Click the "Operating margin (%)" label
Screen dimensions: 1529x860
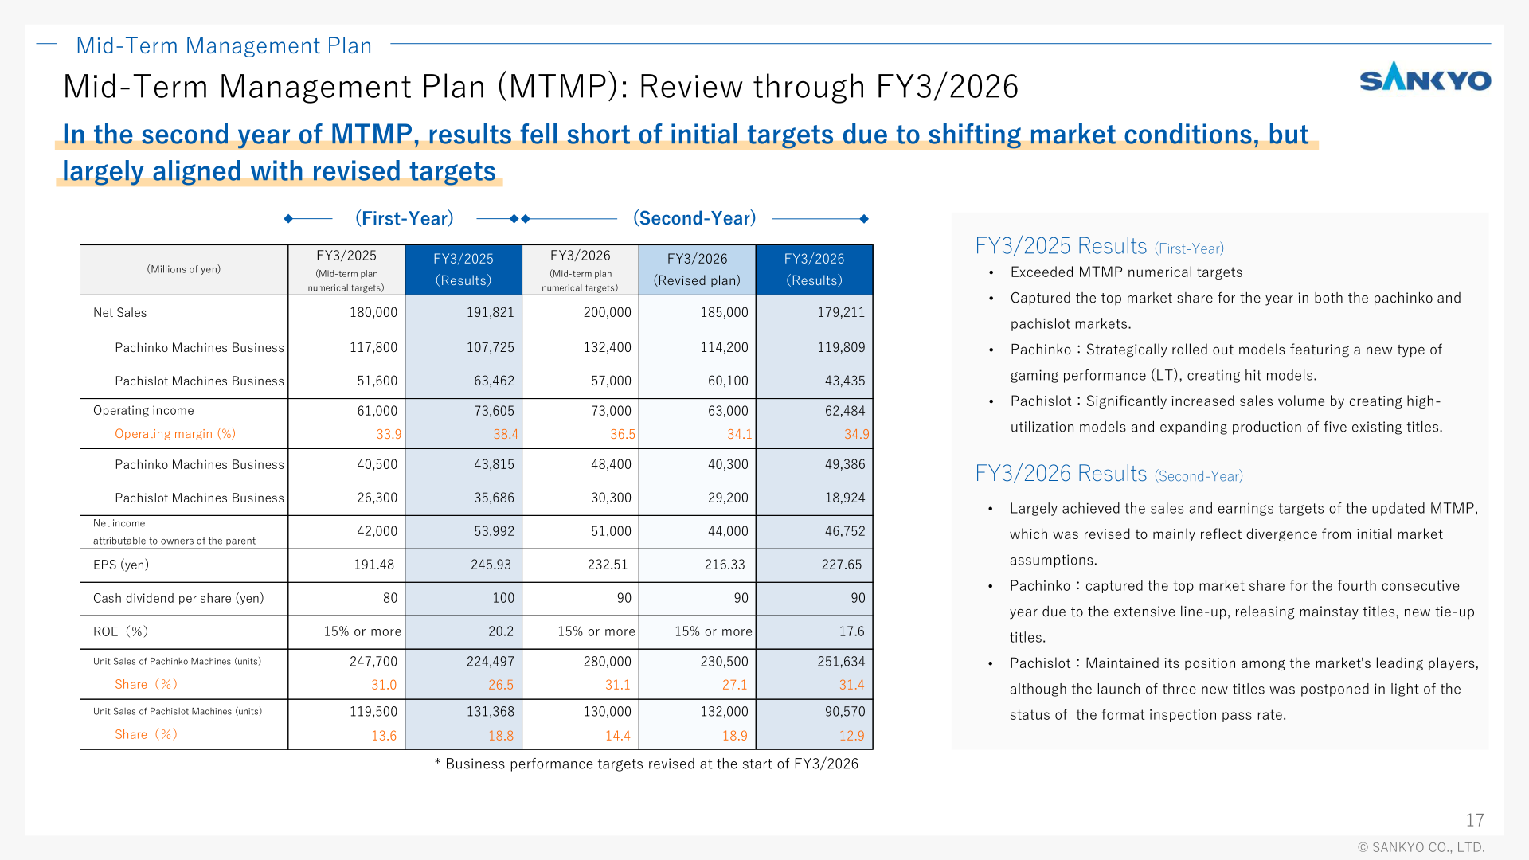click(x=175, y=434)
